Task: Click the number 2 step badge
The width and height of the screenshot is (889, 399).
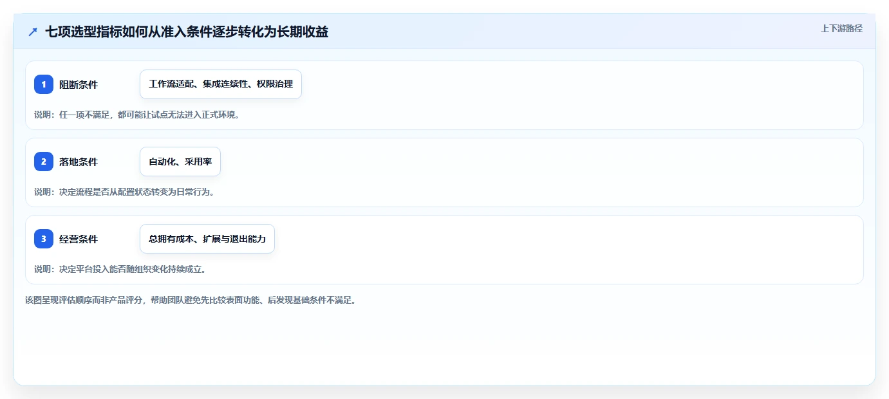Action: point(44,162)
